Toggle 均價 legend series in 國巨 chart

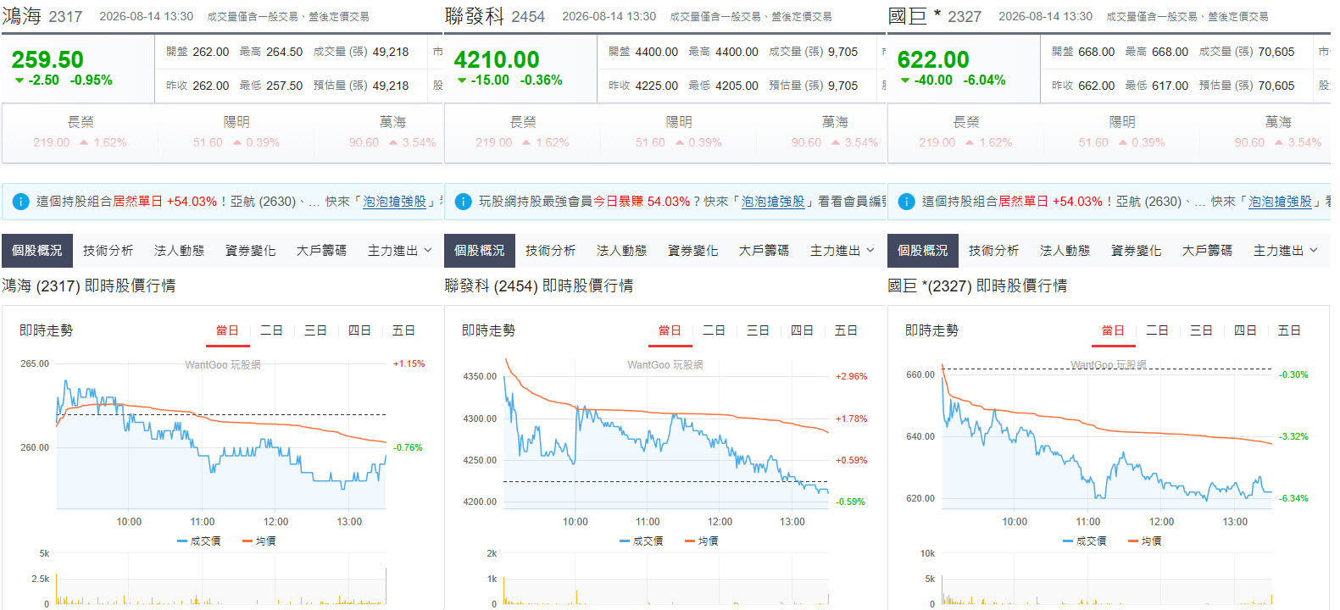(x=1145, y=541)
